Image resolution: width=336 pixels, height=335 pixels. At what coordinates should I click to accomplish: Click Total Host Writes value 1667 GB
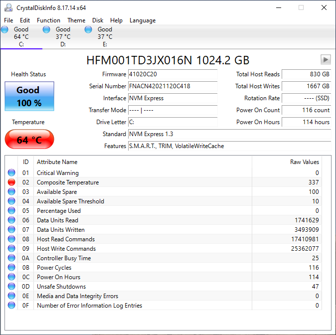307,86
